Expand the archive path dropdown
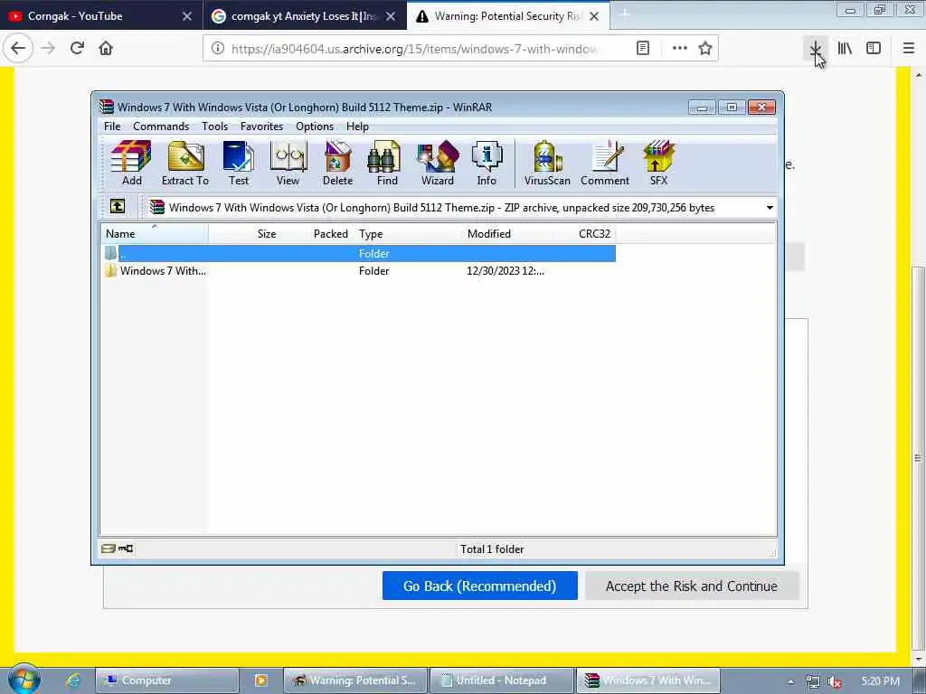Image resolution: width=926 pixels, height=694 pixels. click(770, 208)
